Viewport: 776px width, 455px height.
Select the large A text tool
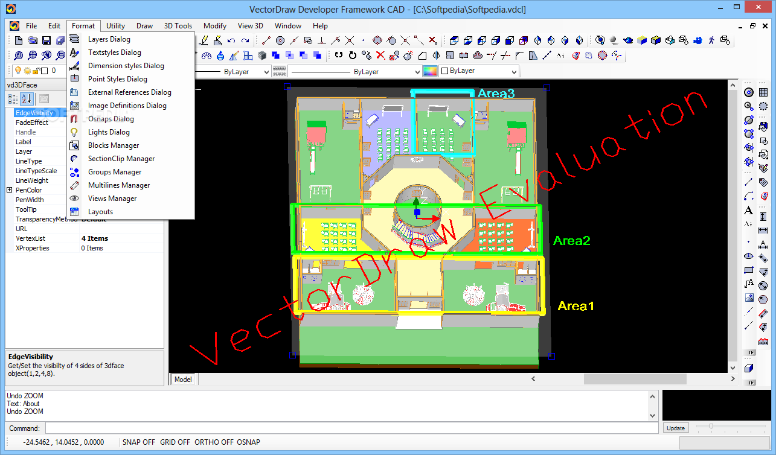tap(749, 211)
